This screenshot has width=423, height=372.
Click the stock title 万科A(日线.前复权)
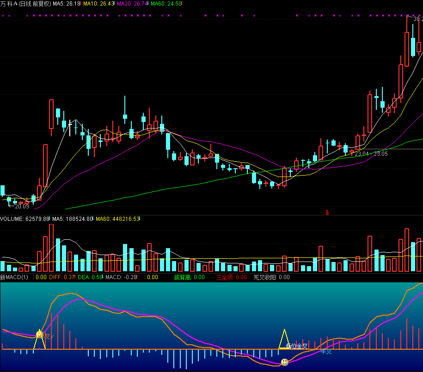[x=25, y=4]
